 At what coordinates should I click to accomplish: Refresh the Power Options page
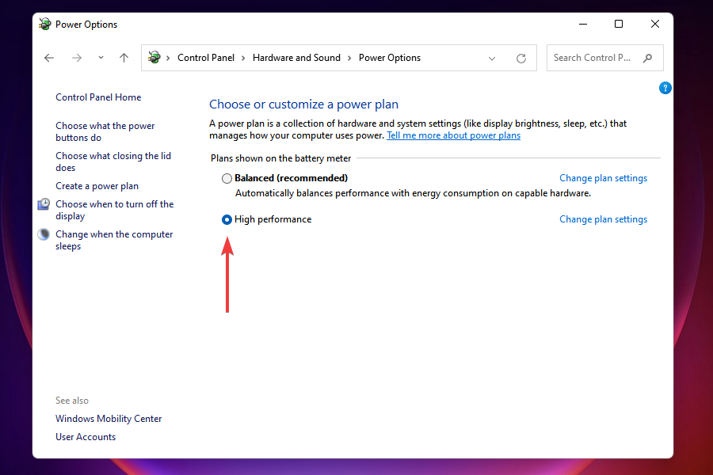(521, 58)
